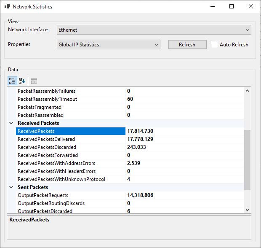The image size is (261, 248).
Task: Open the Properties Global IP Statistics dropdown
Action: pyautogui.click(x=109, y=45)
